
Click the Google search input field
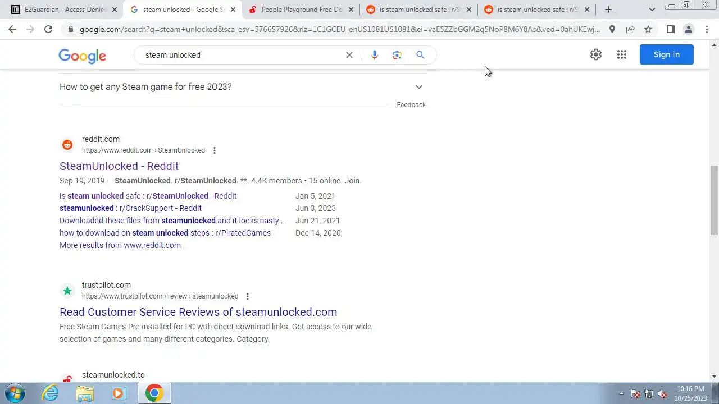coord(242,55)
